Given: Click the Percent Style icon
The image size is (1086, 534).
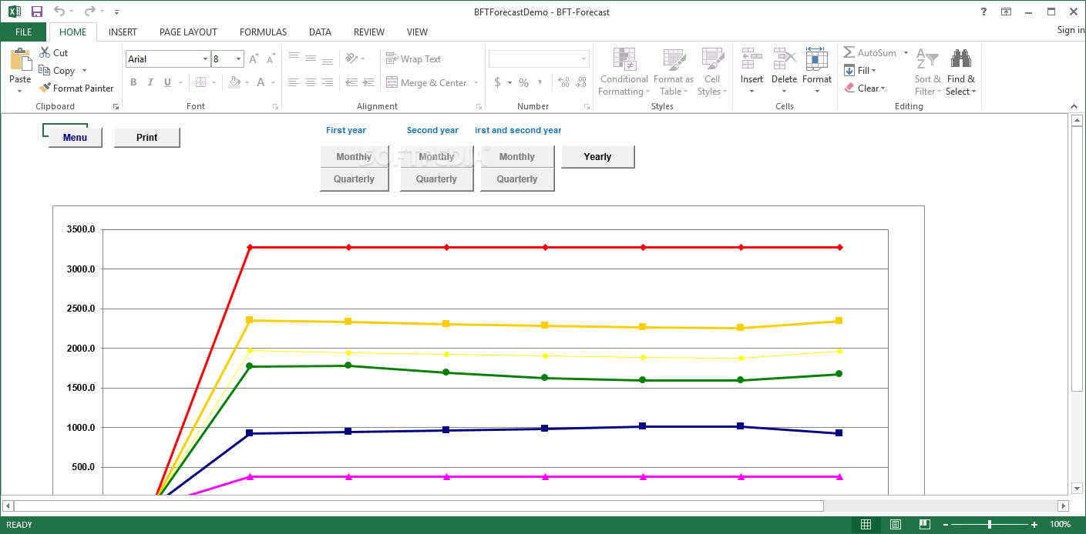Looking at the screenshot, I should coord(523,82).
